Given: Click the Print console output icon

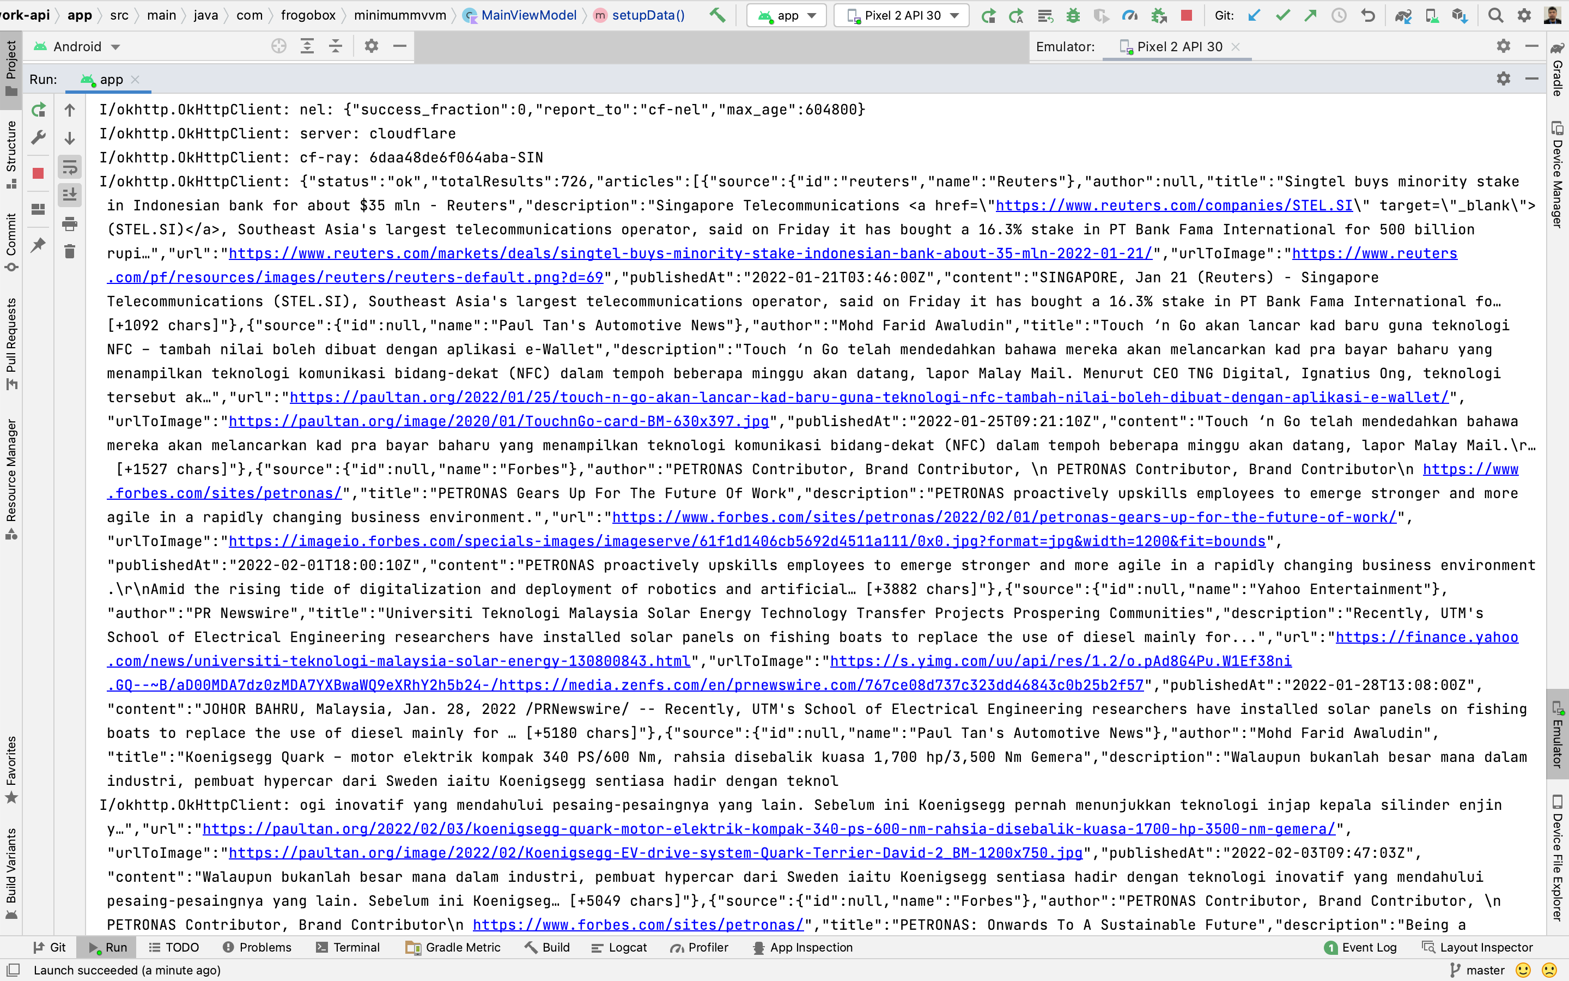Looking at the screenshot, I should (70, 225).
